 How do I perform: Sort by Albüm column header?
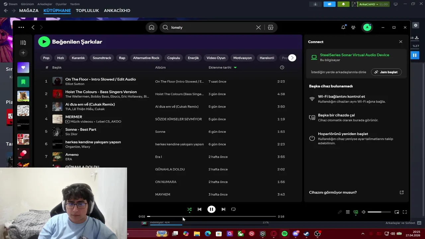[160, 67]
